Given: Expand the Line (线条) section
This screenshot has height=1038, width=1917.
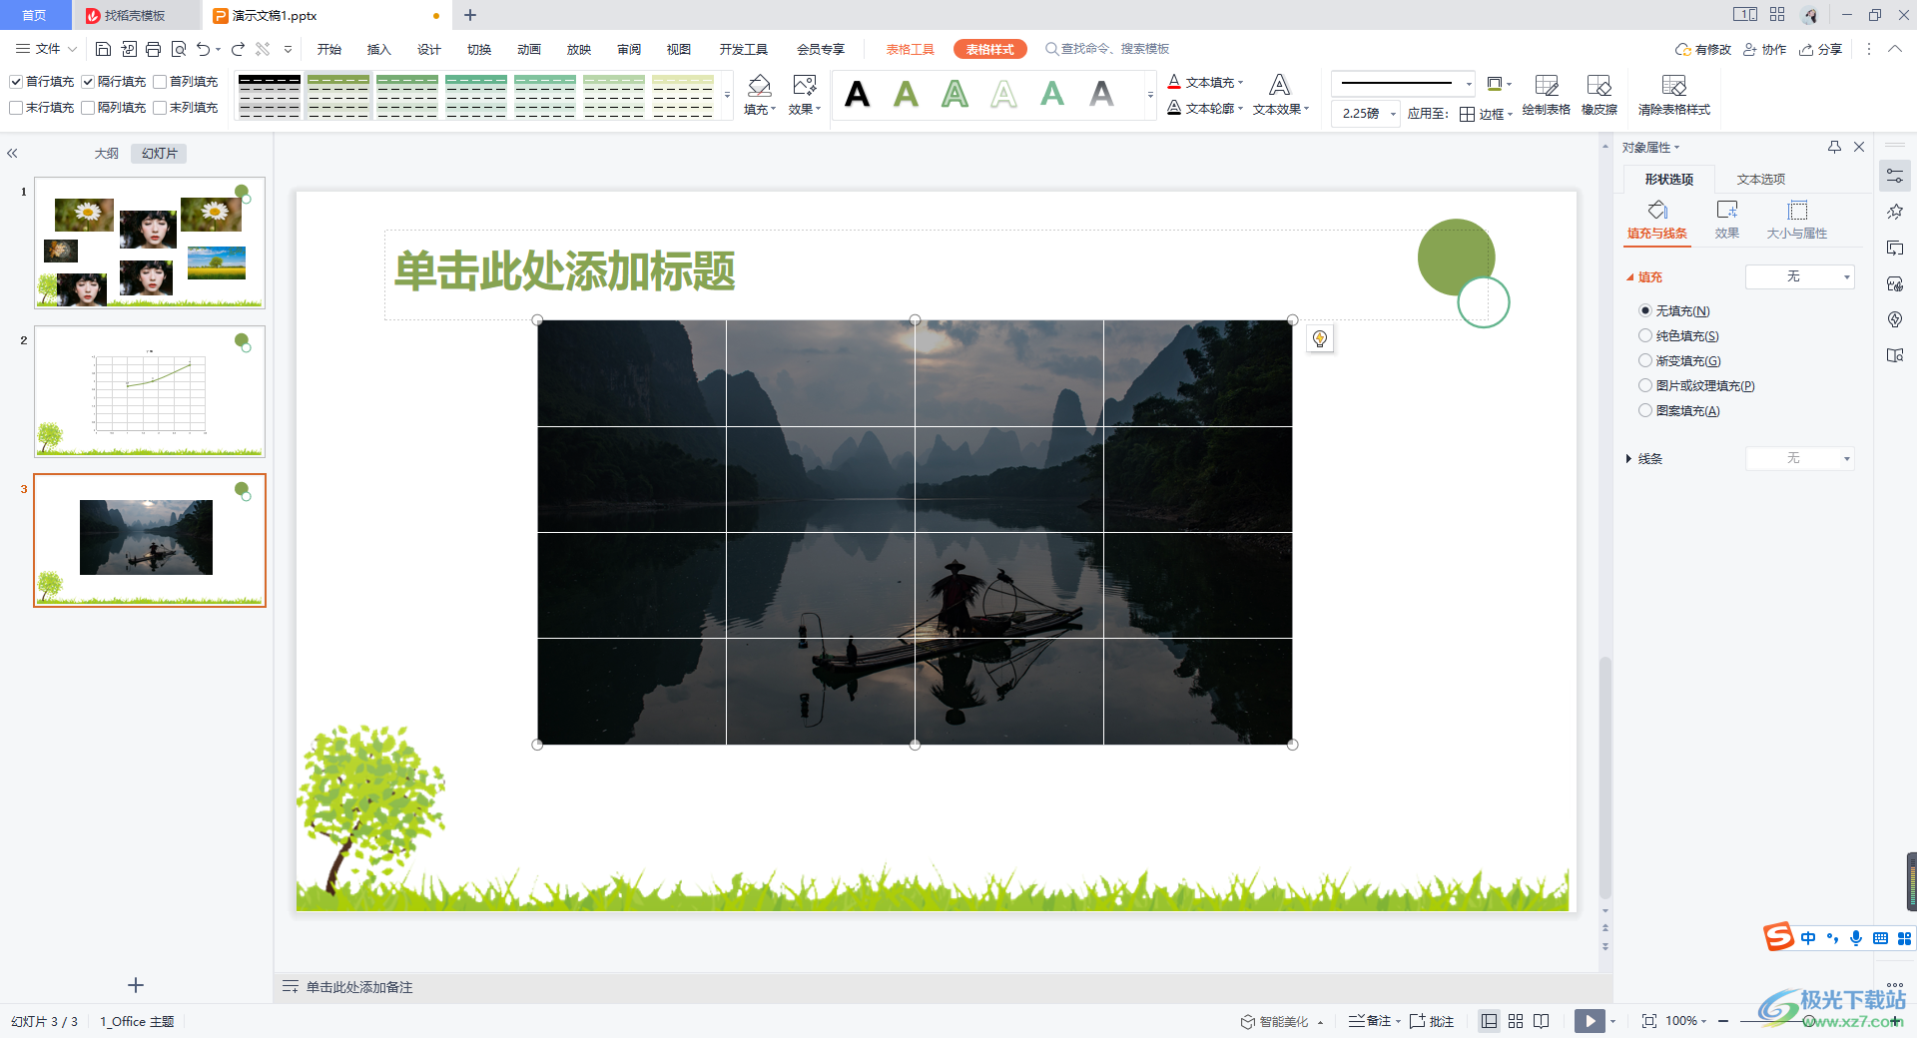Looking at the screenshot, I should (1629, 459).
